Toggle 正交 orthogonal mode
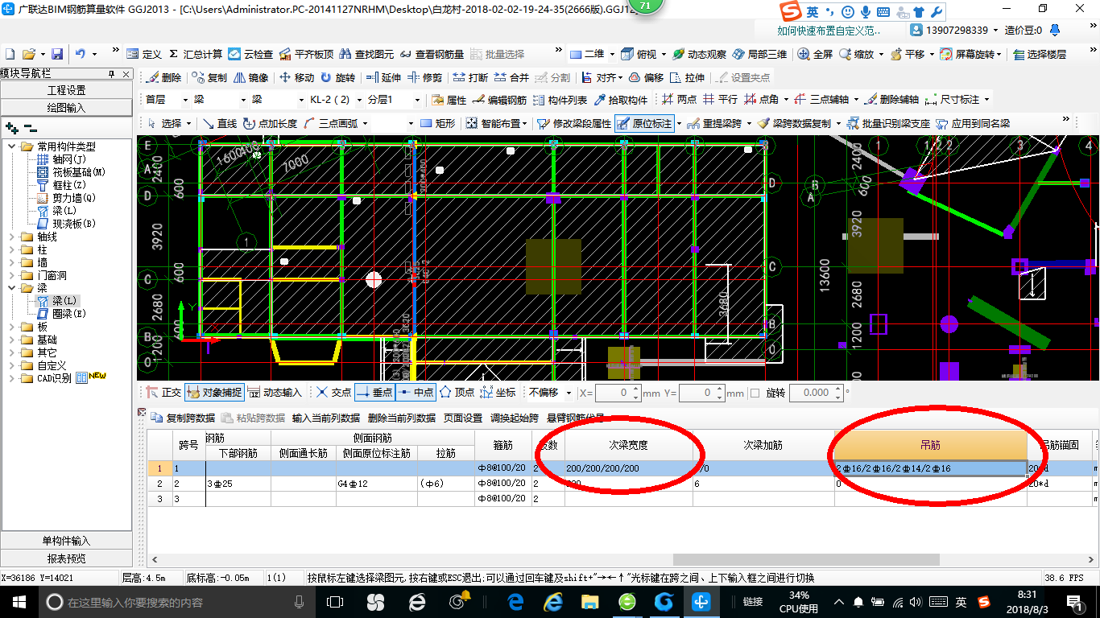This screenshot has width=1100, height=618. click(x=163, y=393)
